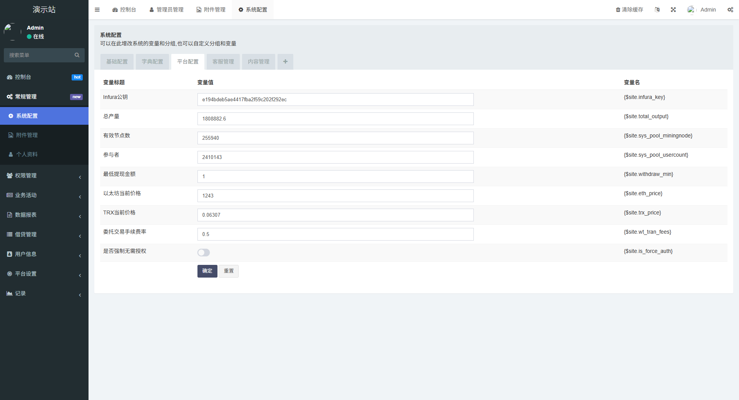Enable the 是否强制无需授权 switch
Screen dimensions: 739x400
pos(203,253)
